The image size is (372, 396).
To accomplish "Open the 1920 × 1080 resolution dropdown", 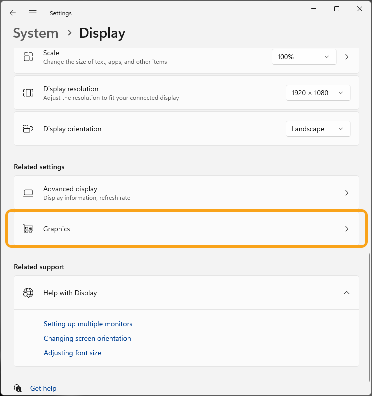I will (318, 93).
